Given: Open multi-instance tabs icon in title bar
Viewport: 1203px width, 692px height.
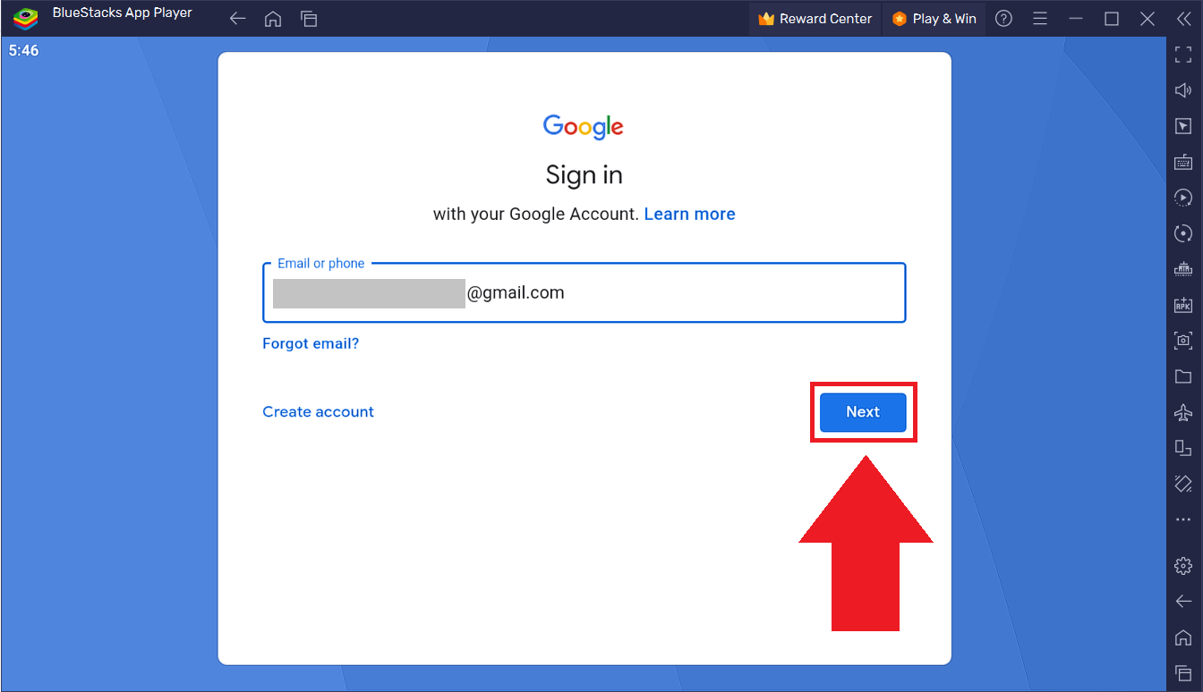Looking at the screenshot, I should tap(309, 19).
